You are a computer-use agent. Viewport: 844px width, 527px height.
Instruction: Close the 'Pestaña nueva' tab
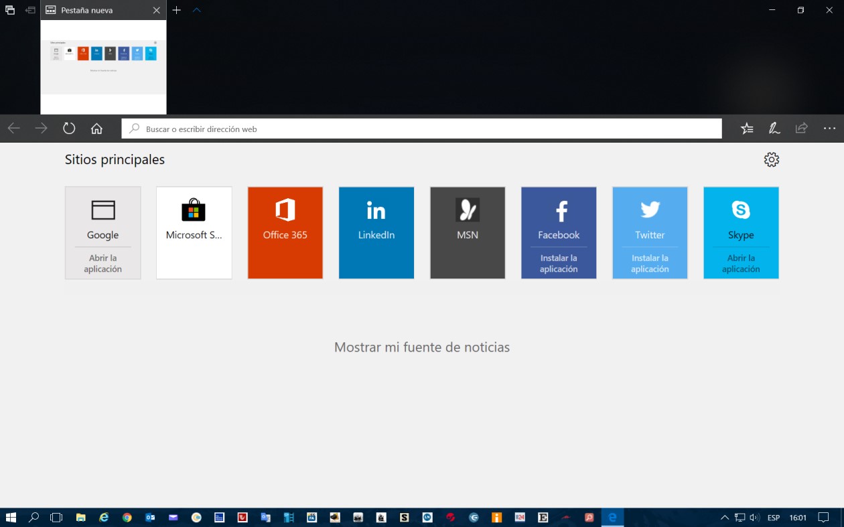pos(156,10)
